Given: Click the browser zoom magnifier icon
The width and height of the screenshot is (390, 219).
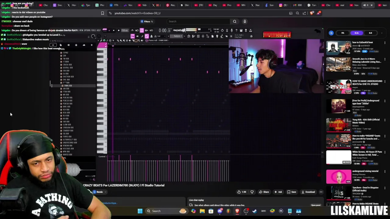Looking at the screenshot, I should [x=297, y=13].
